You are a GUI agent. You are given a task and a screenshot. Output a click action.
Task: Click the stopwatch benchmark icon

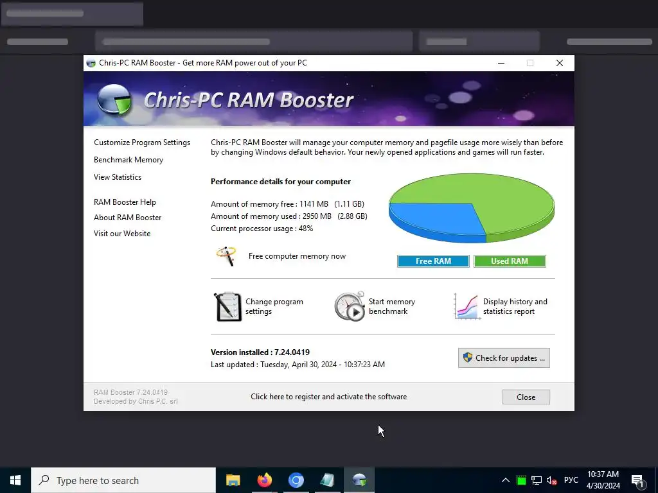(350, 306)
